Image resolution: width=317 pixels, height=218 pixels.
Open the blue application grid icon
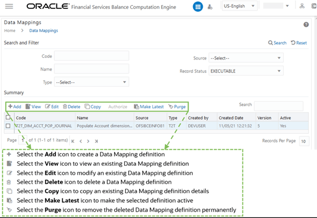click(x=197, y=7)
